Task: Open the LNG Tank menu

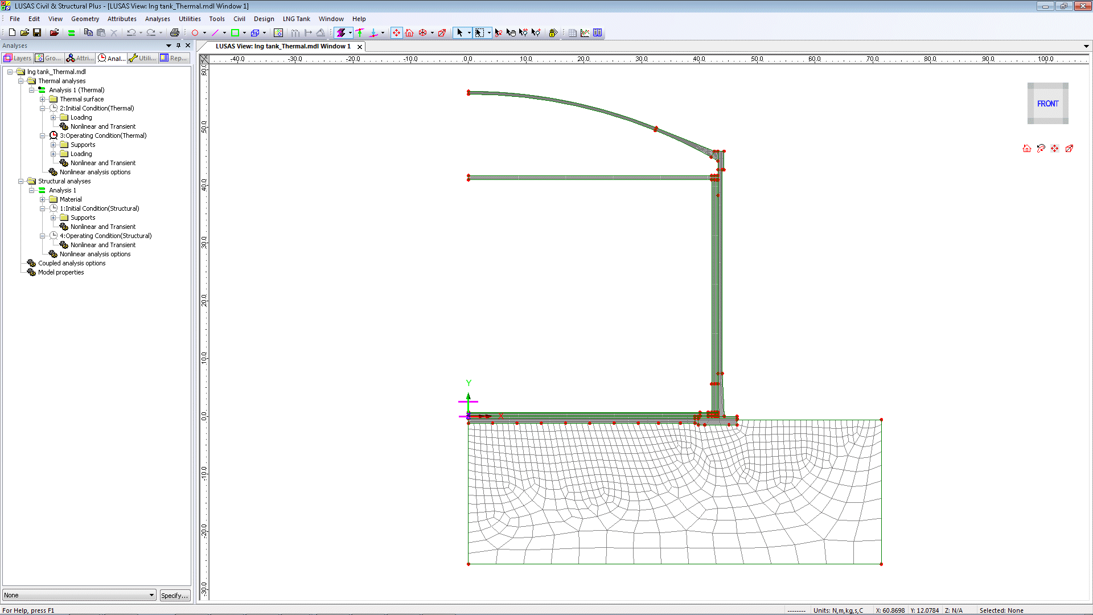Action: click(x=296, y=19)
